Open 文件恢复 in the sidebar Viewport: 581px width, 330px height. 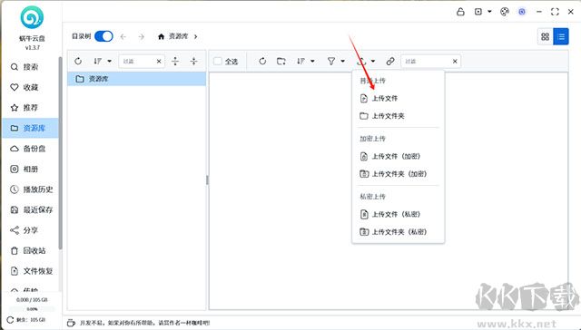[31, 271]
